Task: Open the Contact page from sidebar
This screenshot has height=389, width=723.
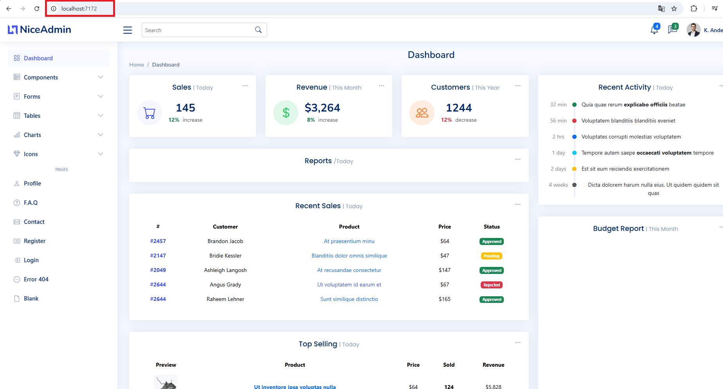Action: pos(59,222)
